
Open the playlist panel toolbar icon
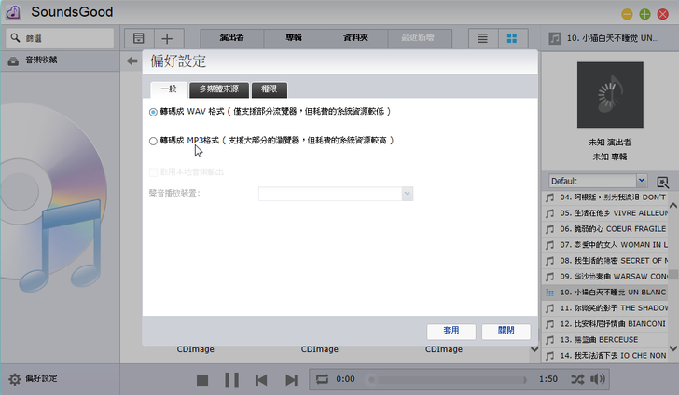coord(139,38)
